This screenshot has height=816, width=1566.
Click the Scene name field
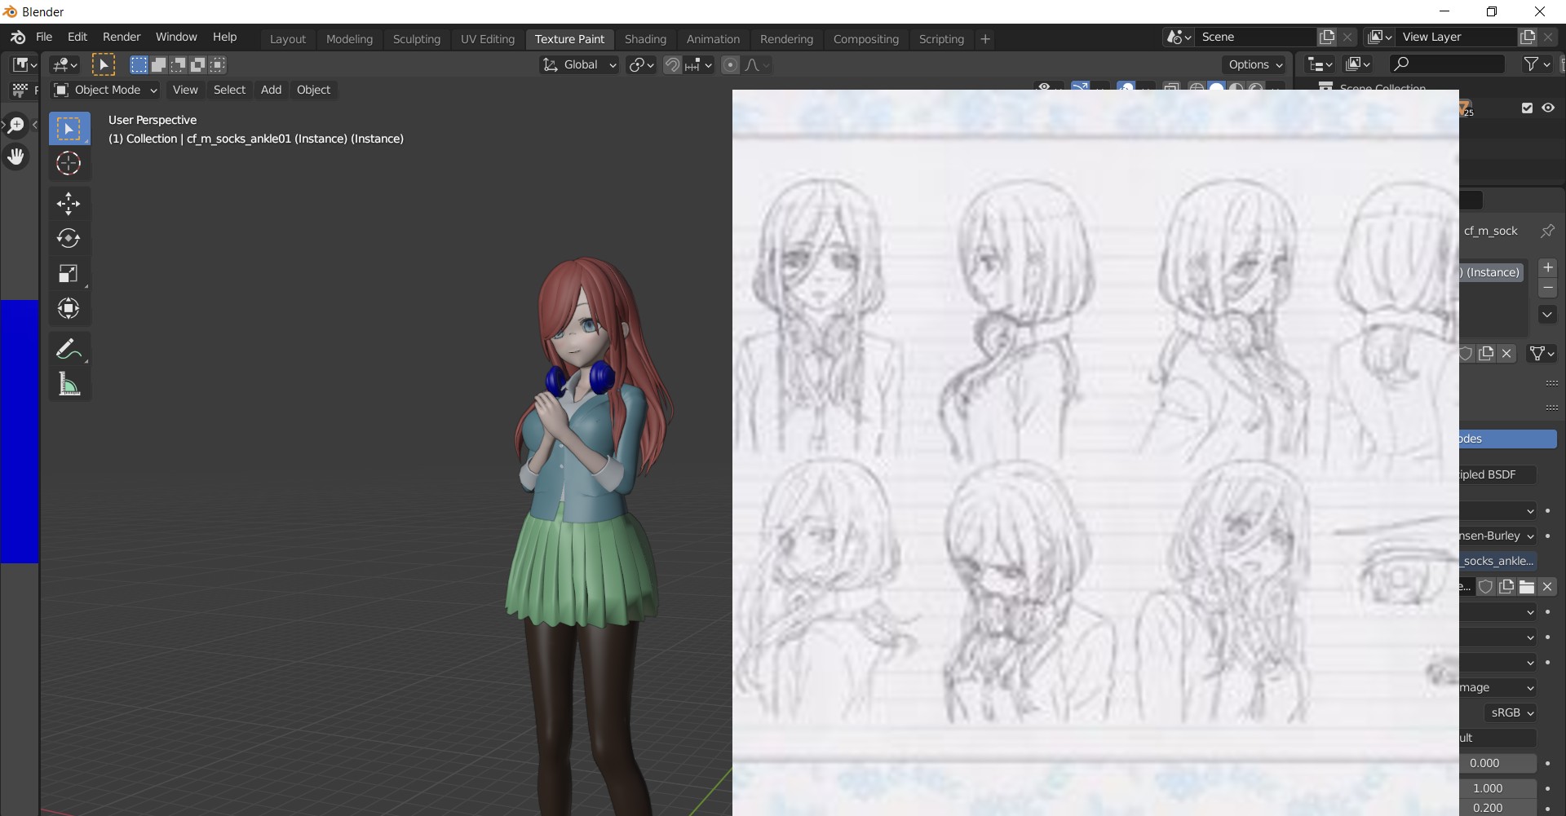[x=1256, y=37]
